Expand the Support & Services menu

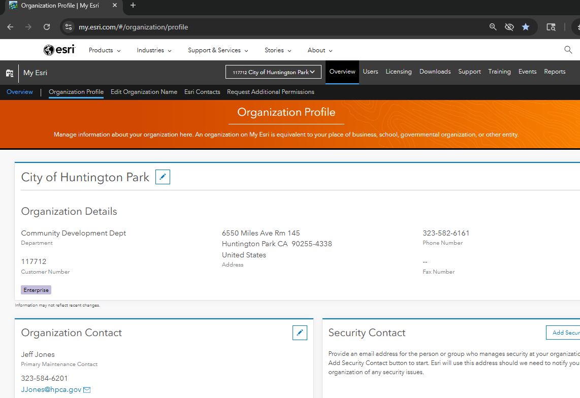(218, 50)
